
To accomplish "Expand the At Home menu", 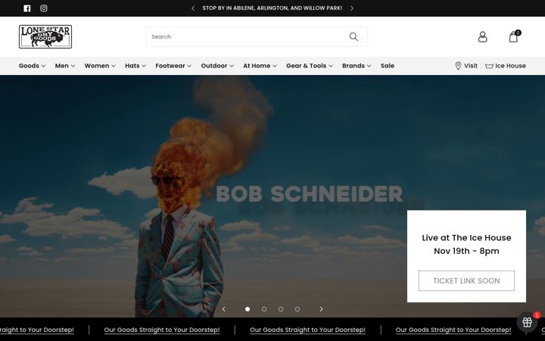I will [260, 66].
